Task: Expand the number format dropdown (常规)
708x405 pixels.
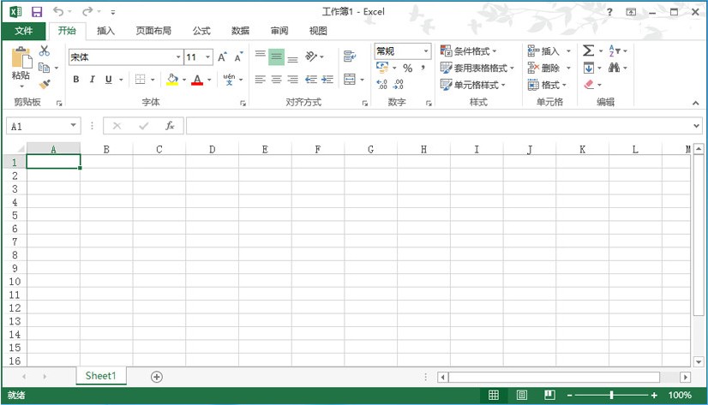Action: pyautogui.click(x=426, y=51)
